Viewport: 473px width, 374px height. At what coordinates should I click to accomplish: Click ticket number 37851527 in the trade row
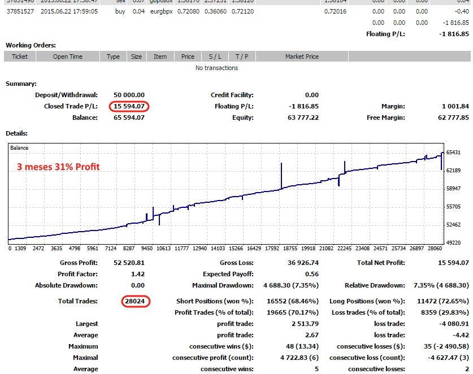point(20,11)
